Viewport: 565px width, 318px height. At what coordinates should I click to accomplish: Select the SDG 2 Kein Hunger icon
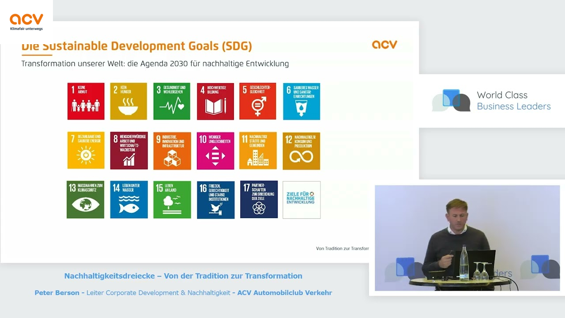[x=128, y=101]
